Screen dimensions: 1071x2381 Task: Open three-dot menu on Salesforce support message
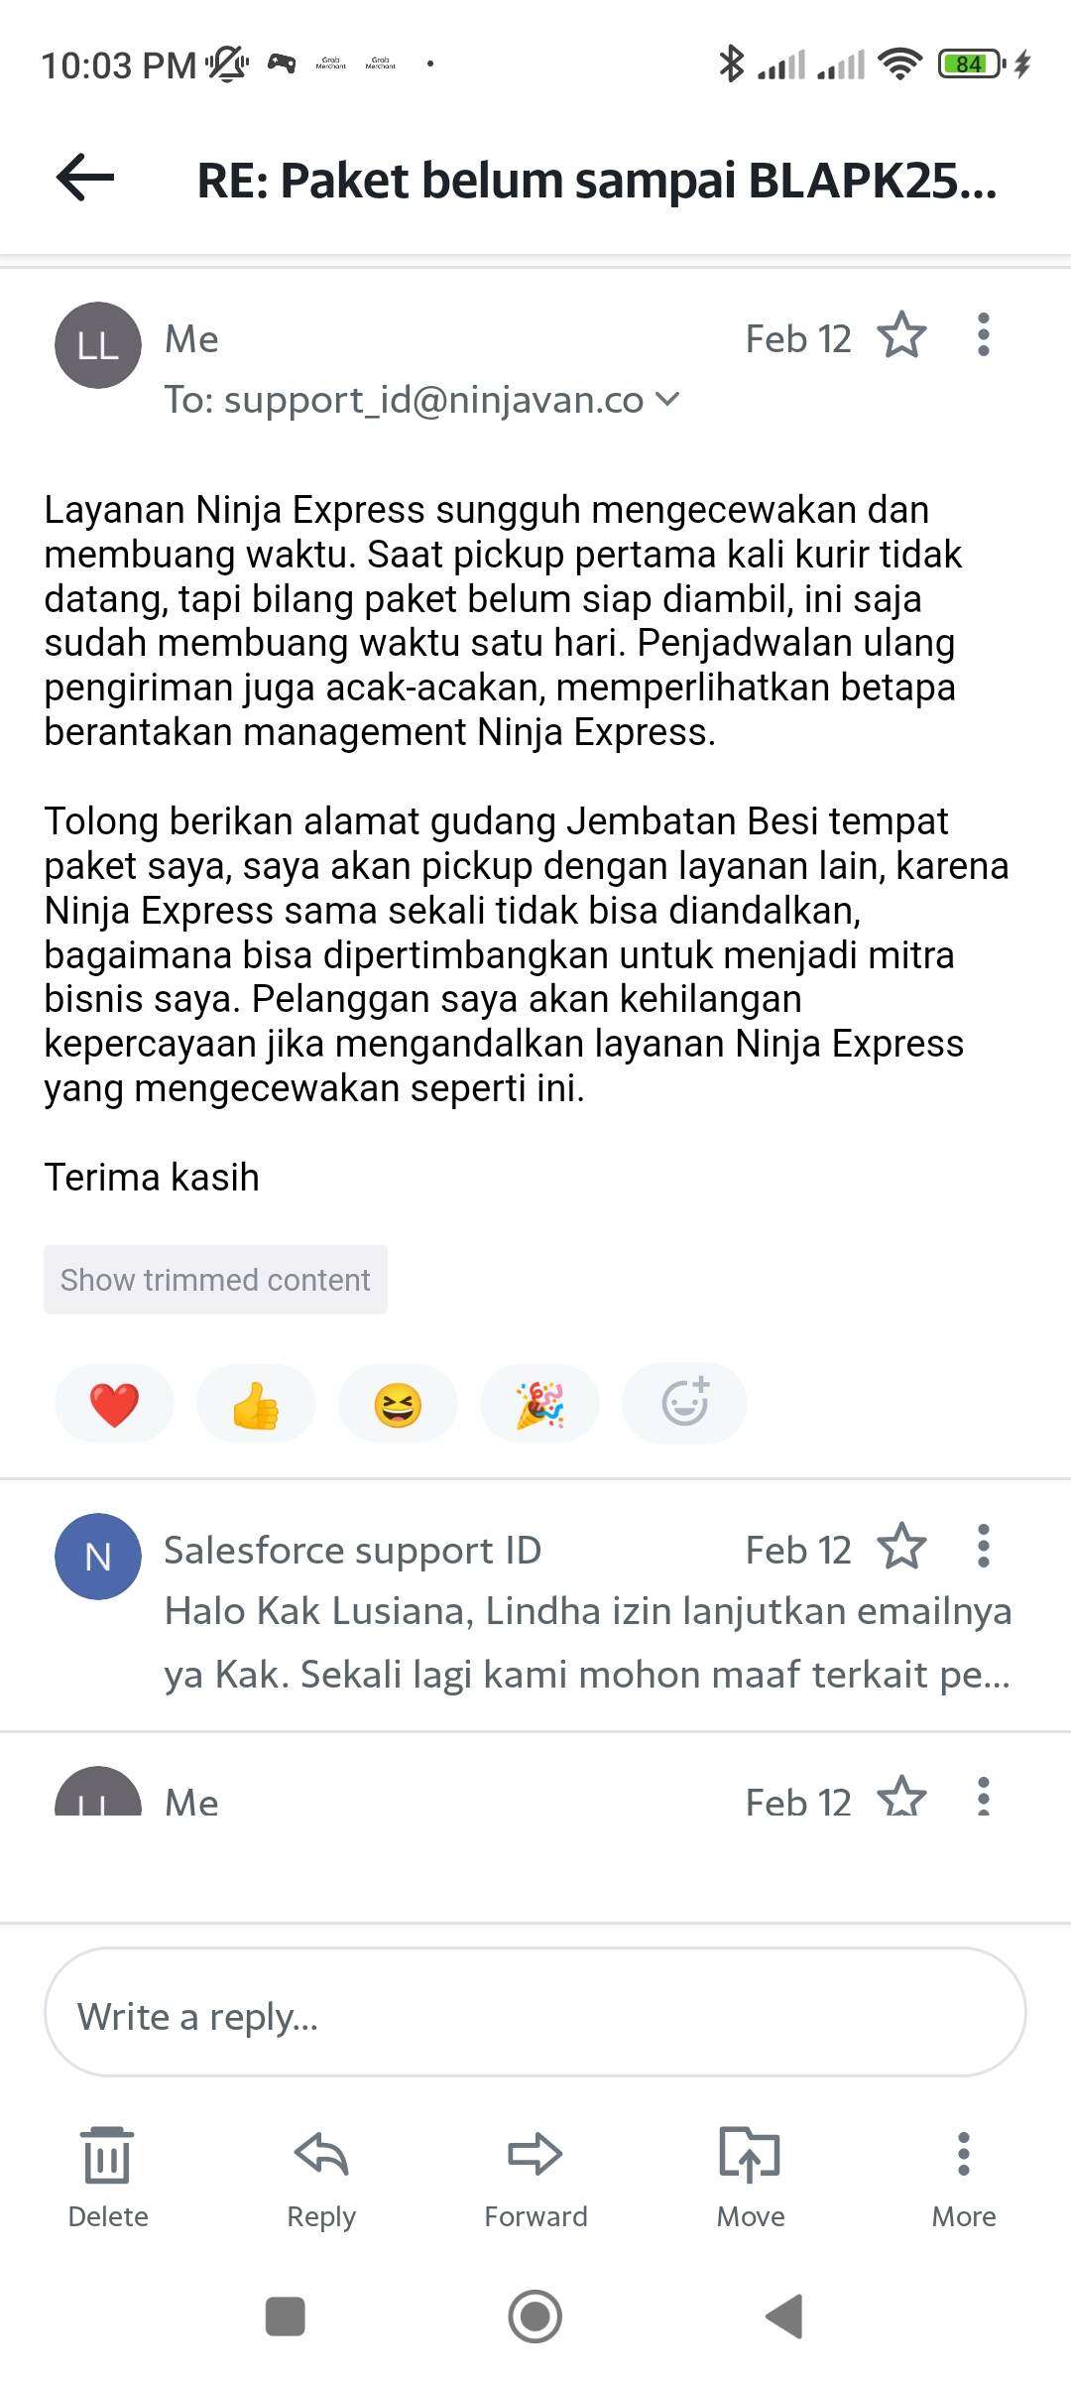click(983, 1546)
